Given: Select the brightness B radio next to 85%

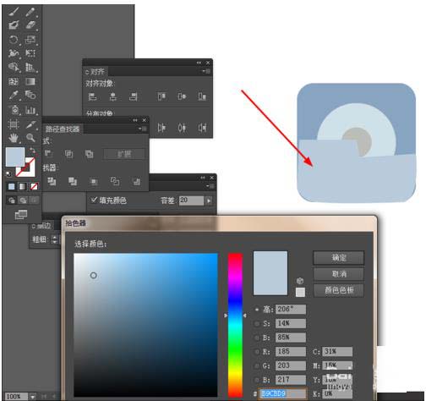Looking at the screenshot, I should click(x=257, y=338).
